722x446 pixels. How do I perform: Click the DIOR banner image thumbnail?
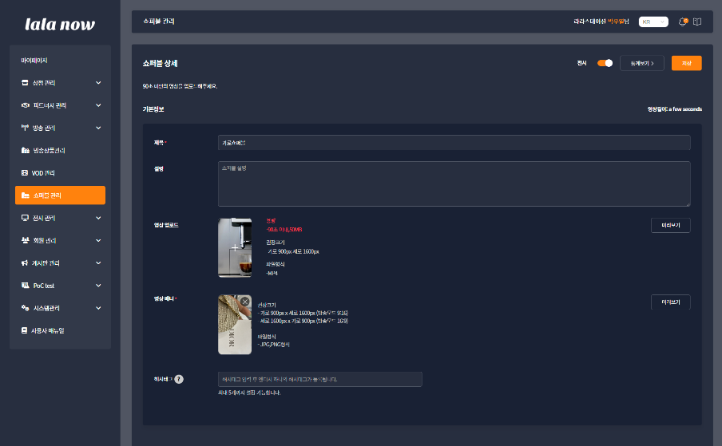[235, 325]
